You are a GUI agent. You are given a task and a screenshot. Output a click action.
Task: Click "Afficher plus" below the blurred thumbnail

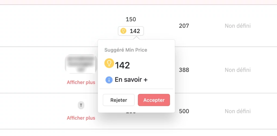coord(81,82)
